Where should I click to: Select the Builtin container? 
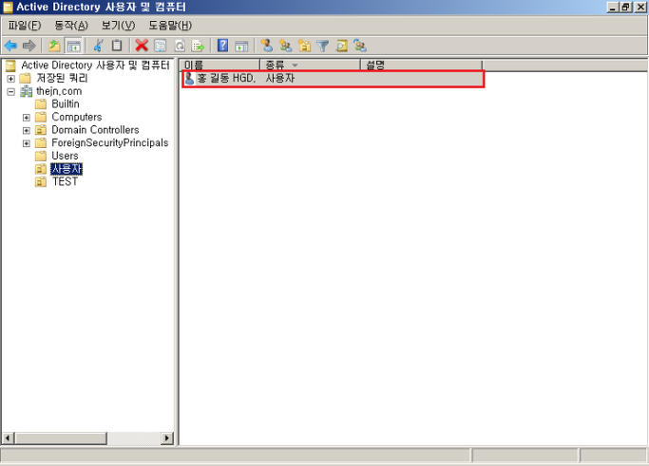tap(66, 104)
